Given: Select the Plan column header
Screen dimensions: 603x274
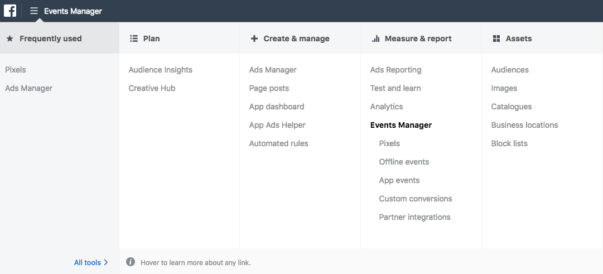Looking at the screenshot, I should coord(152,39).
